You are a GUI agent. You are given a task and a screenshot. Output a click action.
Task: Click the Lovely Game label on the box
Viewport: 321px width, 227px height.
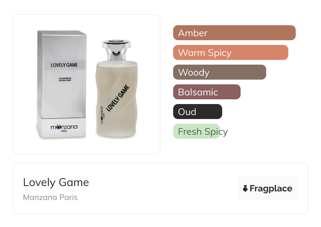64,65
